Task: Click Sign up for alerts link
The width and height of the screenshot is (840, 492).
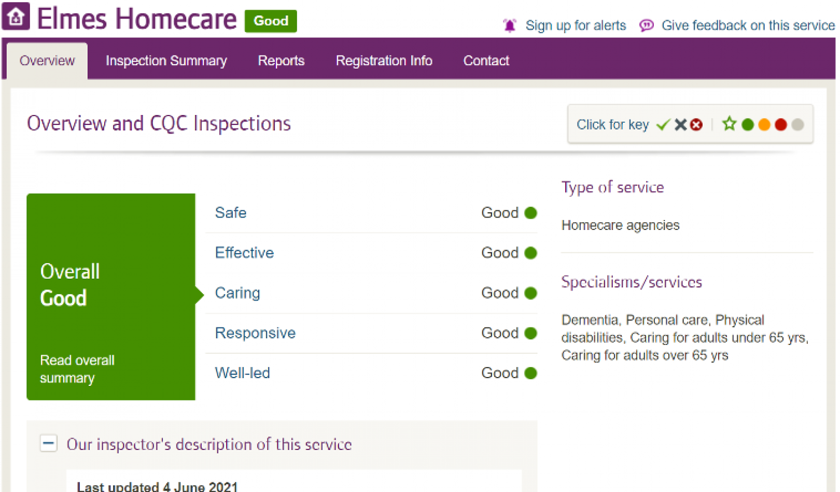Action: pos(576,25)
